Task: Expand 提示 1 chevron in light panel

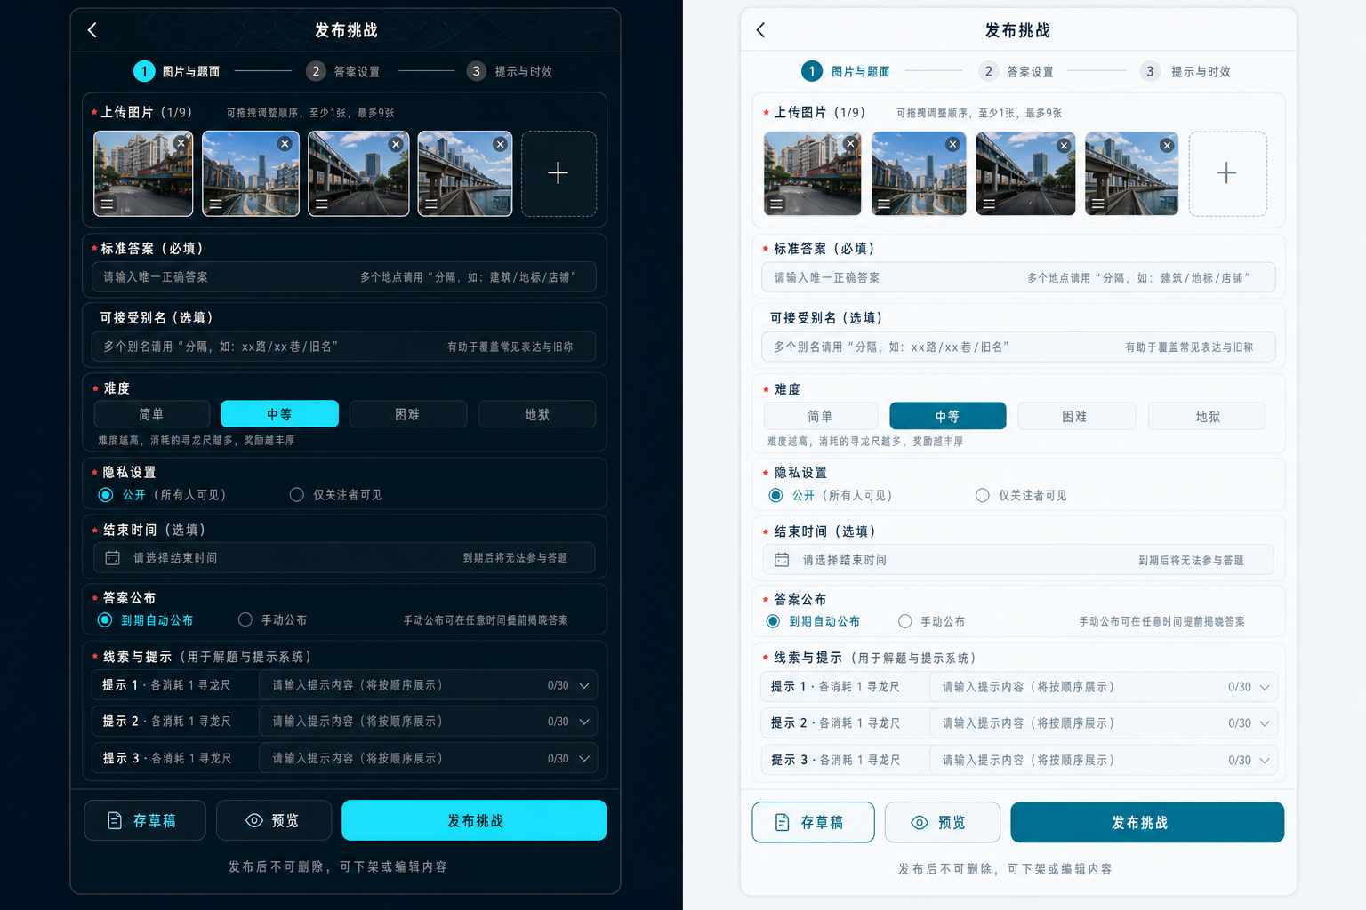Action: [x=1265, y=687]
